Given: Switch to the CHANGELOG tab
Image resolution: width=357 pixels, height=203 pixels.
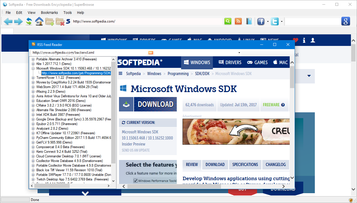Looking at the screenshot, I should [276, 165].
